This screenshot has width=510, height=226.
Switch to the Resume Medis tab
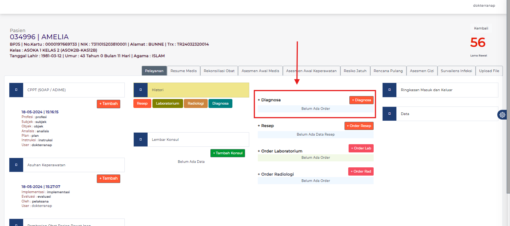point(183,71)
